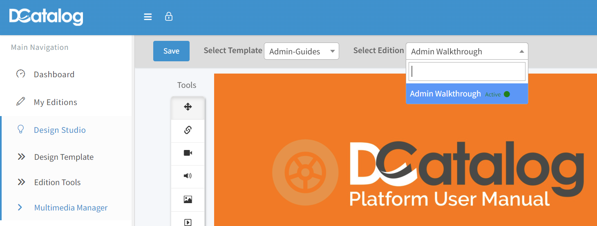Select the Image tool in Tools panel
The height and width of the screenshot is (226, 597).
pyautogui.click(x=188, y=199)
